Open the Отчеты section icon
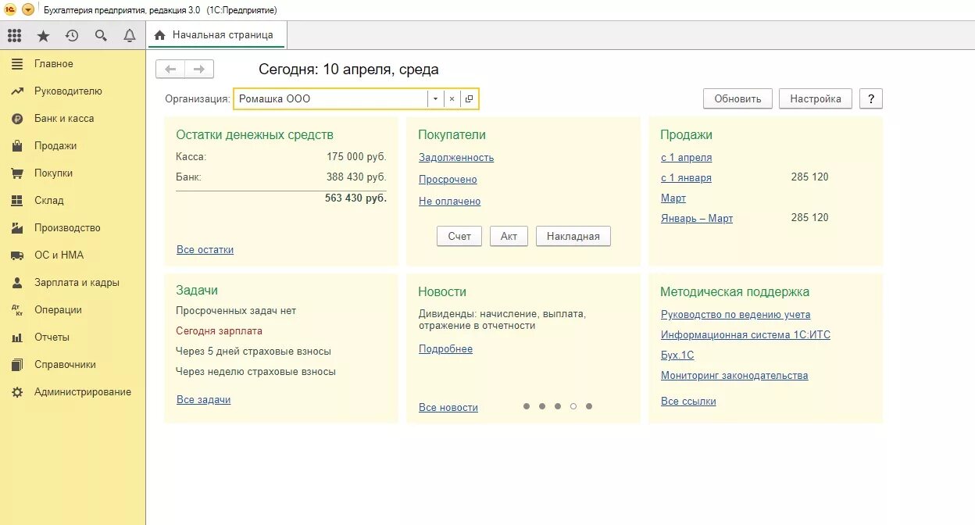 (16, 337)
